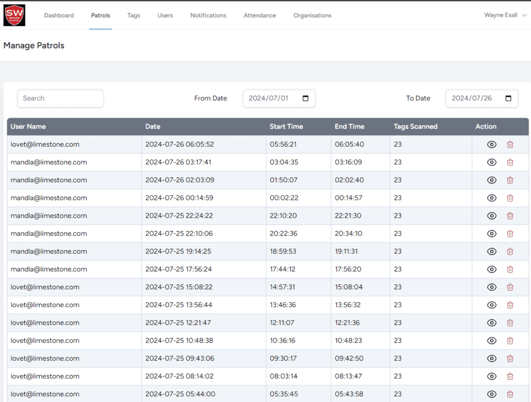Show patrol dated 2024-07-25 12:21:47 via eye
The height and width of the screenshot is (402, 531).
click(x=492, y=323)
